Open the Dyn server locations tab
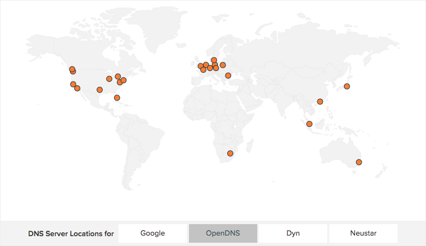The image size is (426, 246). (x=293, y=233)
